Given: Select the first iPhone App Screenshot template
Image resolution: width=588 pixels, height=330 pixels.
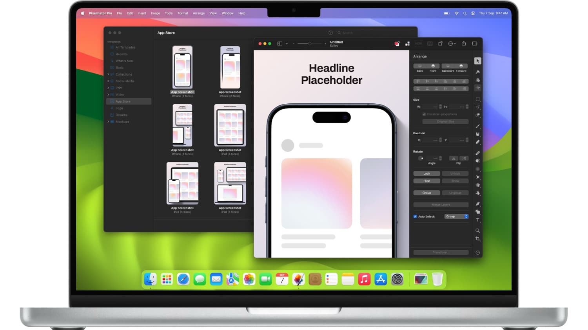Looking at the screenshot, I should pyautogui.click(x=182, y=67).
